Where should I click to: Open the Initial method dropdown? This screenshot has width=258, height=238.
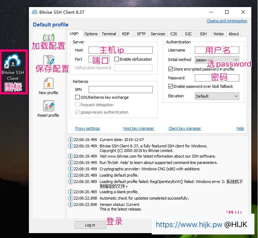[x=217, y=60]
